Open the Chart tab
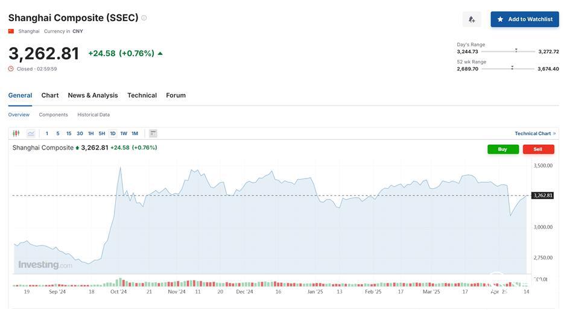567x310 pixels. tap(50, 95)
